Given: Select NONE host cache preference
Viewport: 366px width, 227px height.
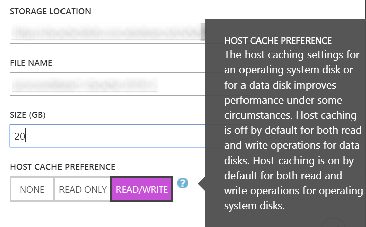Looking at the screenshot, I should (x=32, y=189).
